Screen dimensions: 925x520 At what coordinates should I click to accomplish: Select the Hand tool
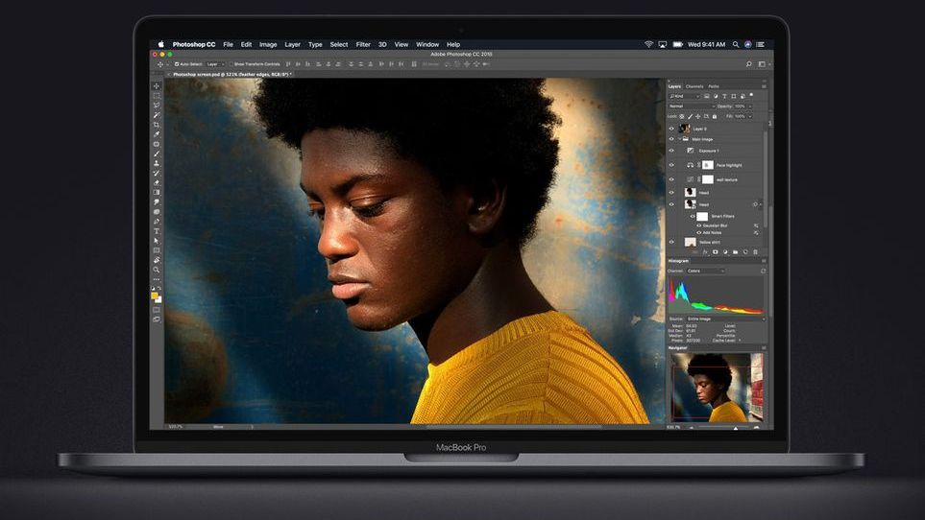coord(157,260)
